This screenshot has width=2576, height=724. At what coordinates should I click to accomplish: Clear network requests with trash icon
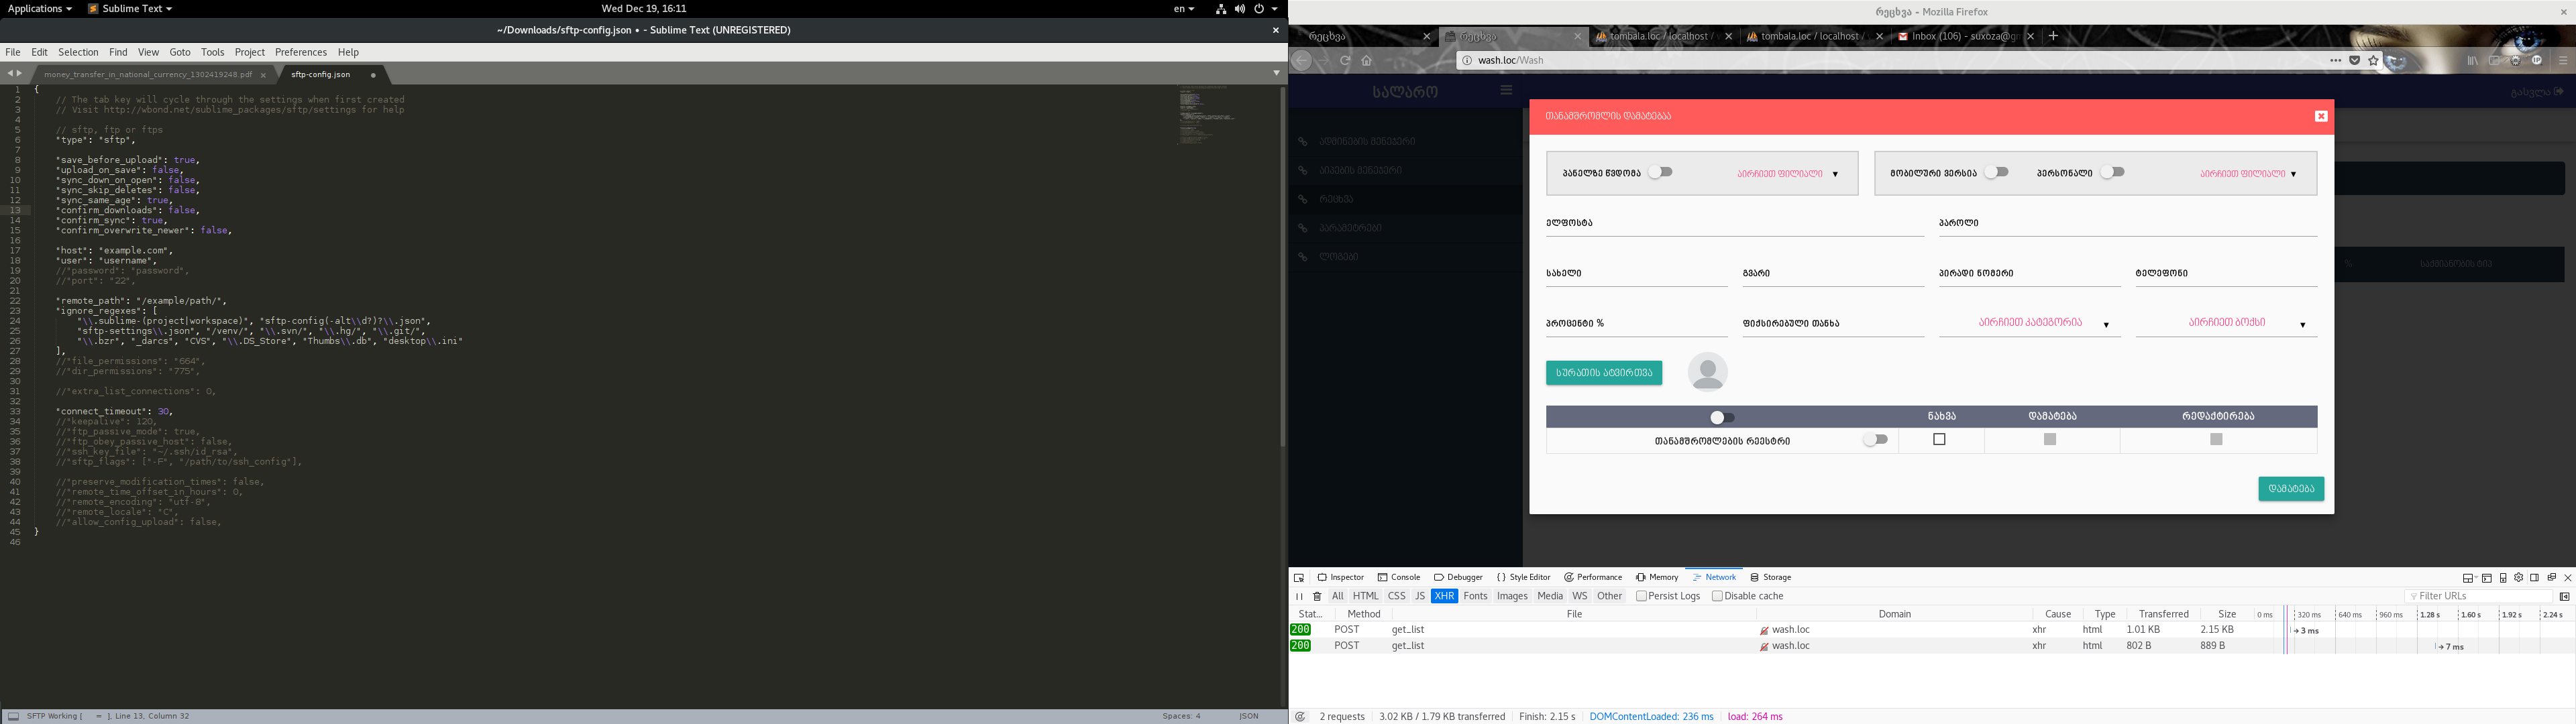[1317, 597]
